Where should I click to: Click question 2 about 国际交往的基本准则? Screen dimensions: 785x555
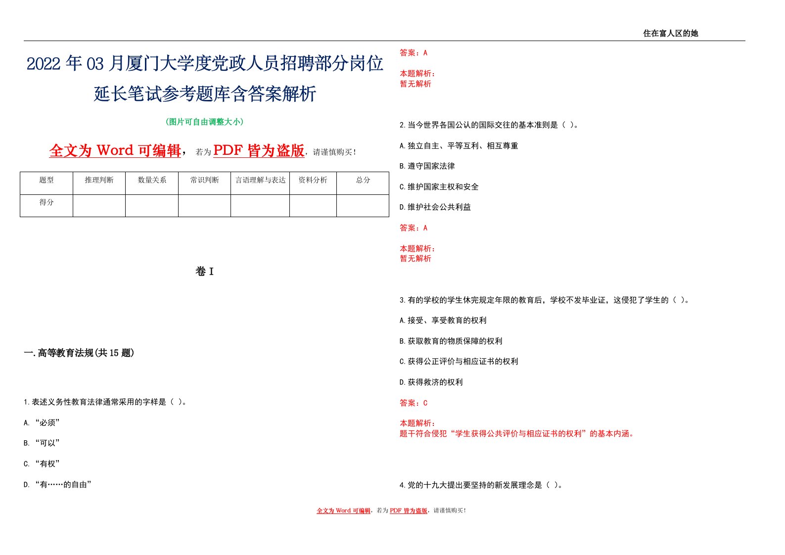(x=489, y=125)
